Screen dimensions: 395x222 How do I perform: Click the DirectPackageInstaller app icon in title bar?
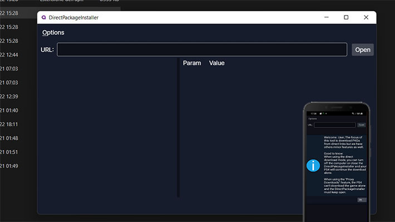[x=43, y=17]
